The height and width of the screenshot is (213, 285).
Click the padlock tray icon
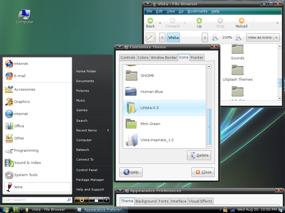(225, 210)
